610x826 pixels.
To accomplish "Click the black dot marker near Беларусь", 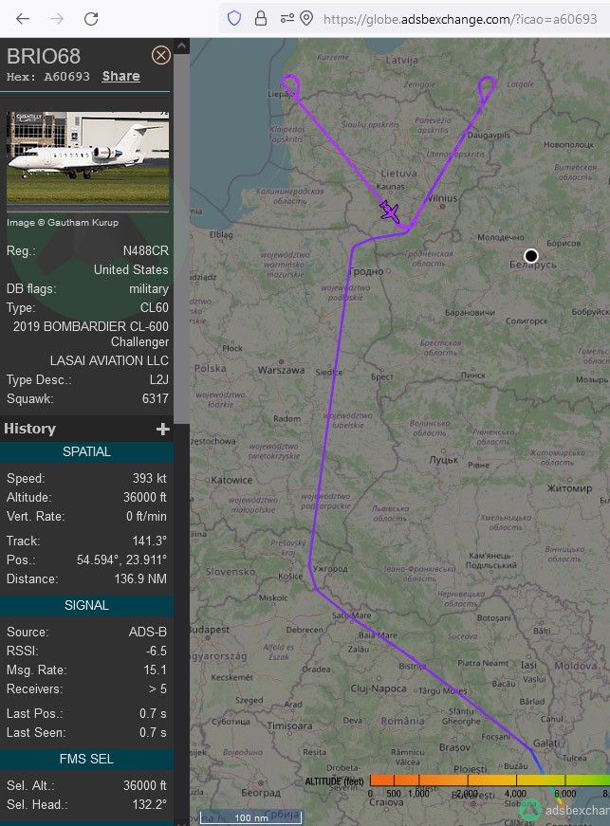I will 531,256.
